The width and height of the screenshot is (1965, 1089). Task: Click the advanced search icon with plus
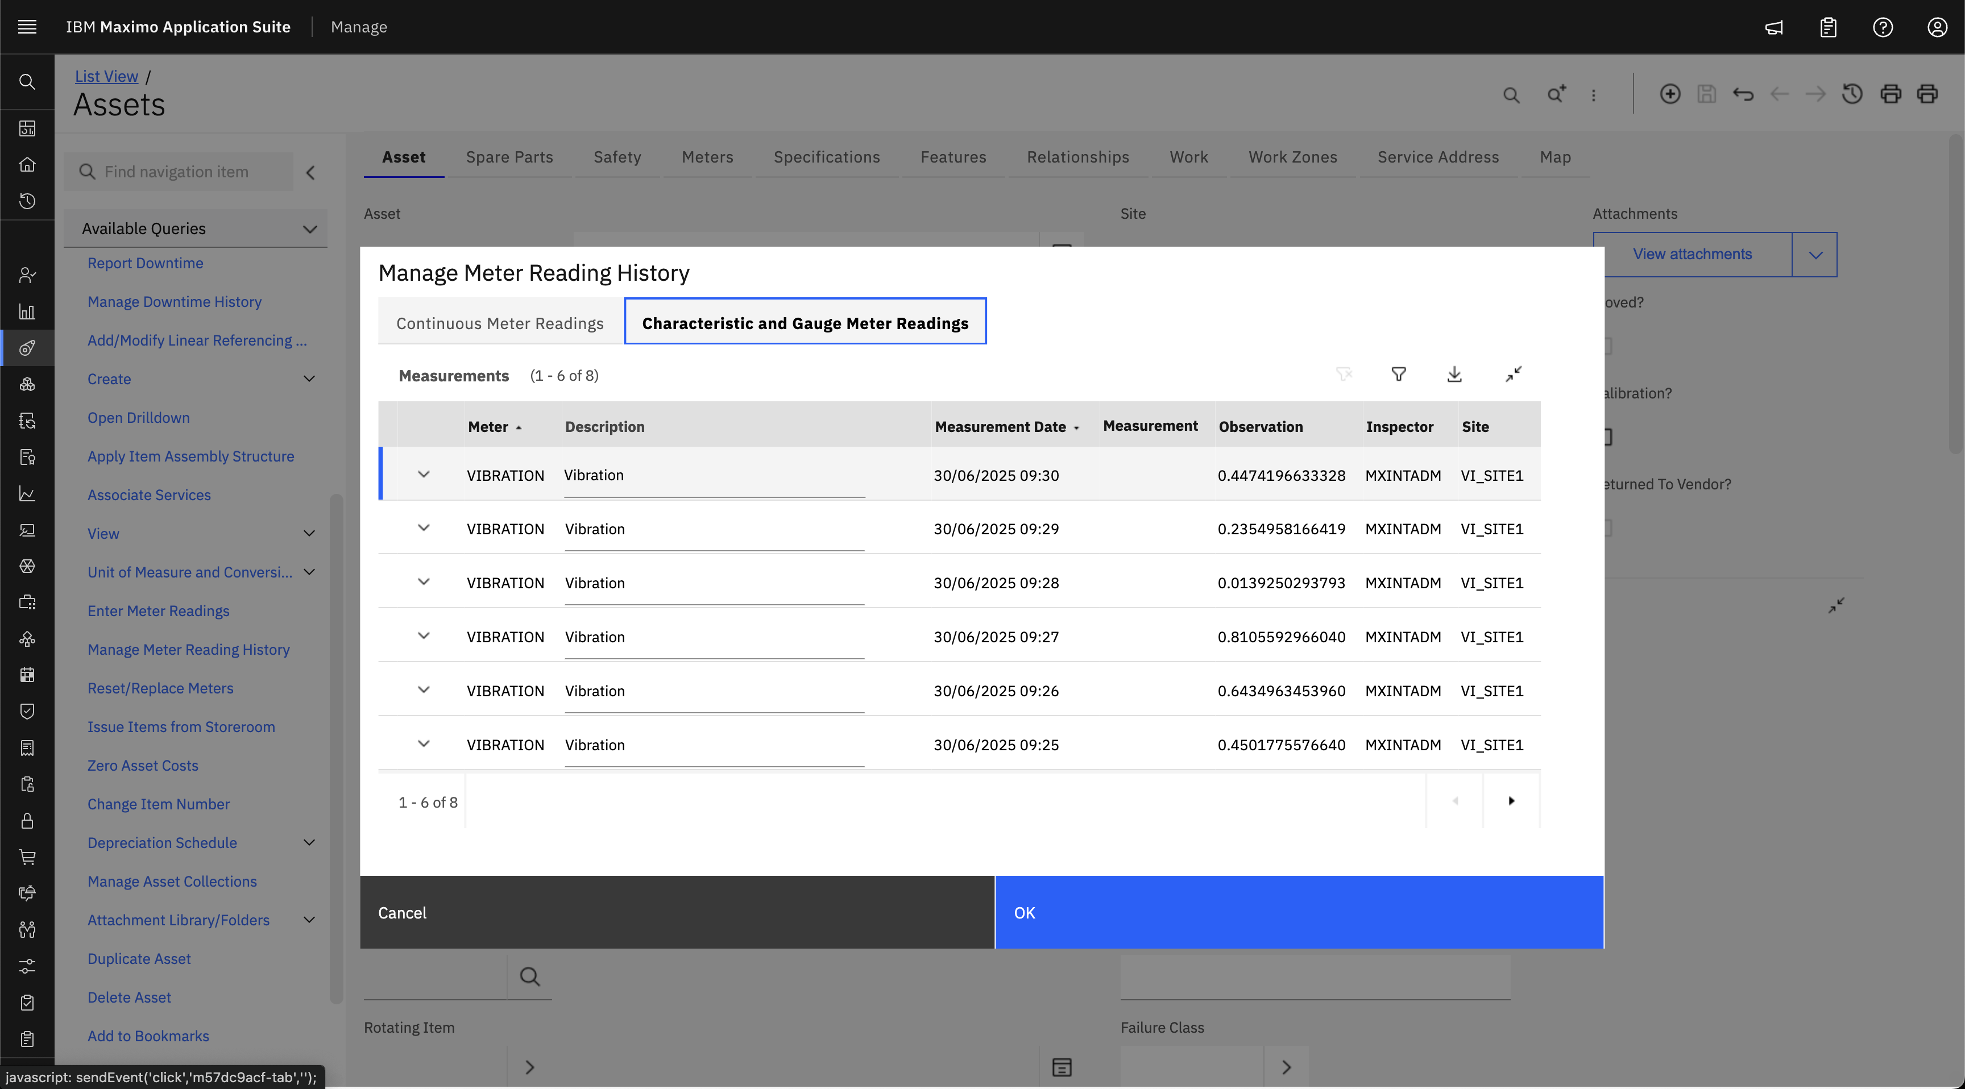[x=1556, y=94]
